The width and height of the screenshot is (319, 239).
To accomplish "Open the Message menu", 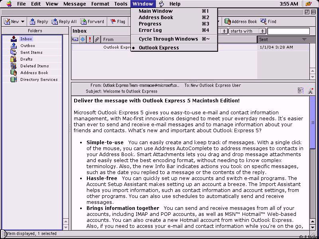I will click(75, 4).
